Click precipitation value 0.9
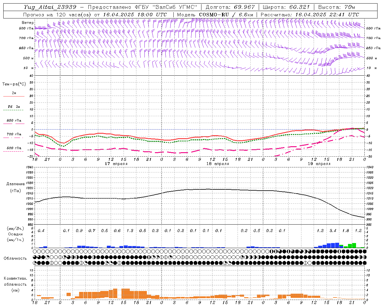382x305 pixels. tap(79, 231)
